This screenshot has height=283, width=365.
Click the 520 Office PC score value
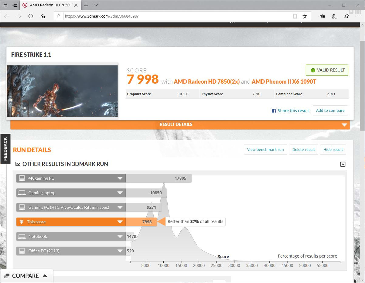[130, 251]
